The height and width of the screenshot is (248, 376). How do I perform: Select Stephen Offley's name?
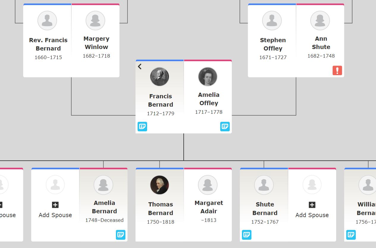[x=273, y=44]
